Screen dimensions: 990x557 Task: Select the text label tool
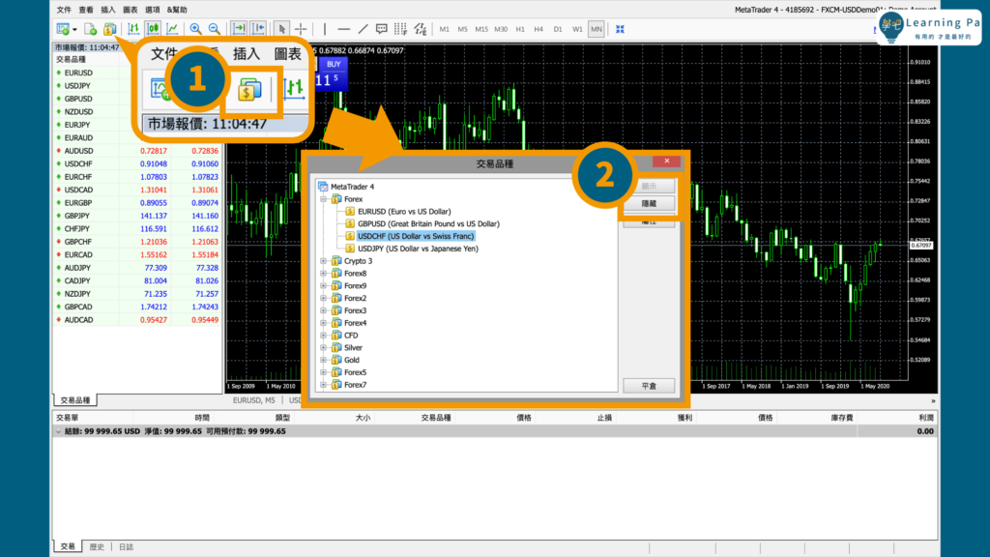click(x=381, y=29)
